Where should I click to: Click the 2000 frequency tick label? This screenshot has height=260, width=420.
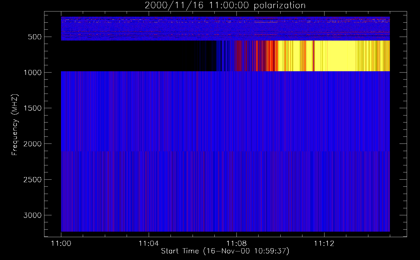[x=32, y=144]
